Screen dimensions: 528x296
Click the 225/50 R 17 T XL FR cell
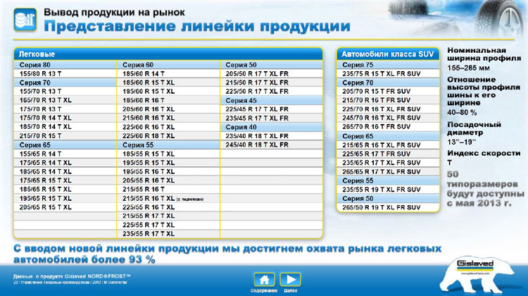272,92
